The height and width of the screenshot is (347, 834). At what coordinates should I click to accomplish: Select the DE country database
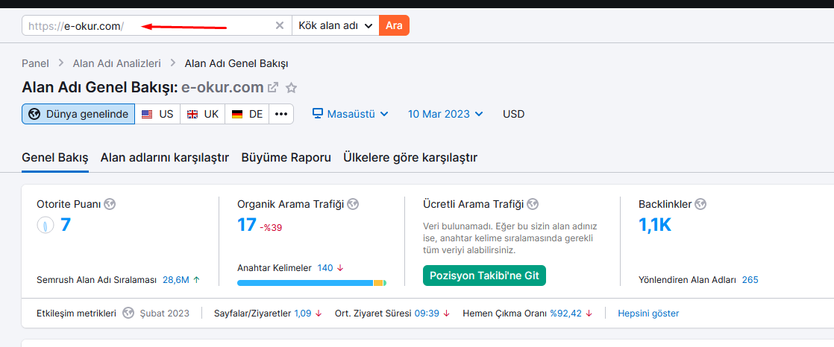point(248,114)
